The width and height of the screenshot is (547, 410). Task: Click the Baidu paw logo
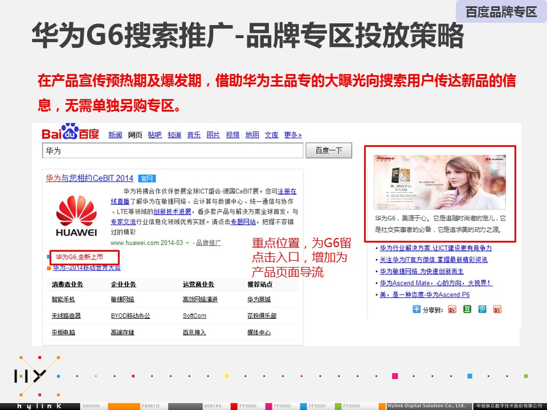70,132
